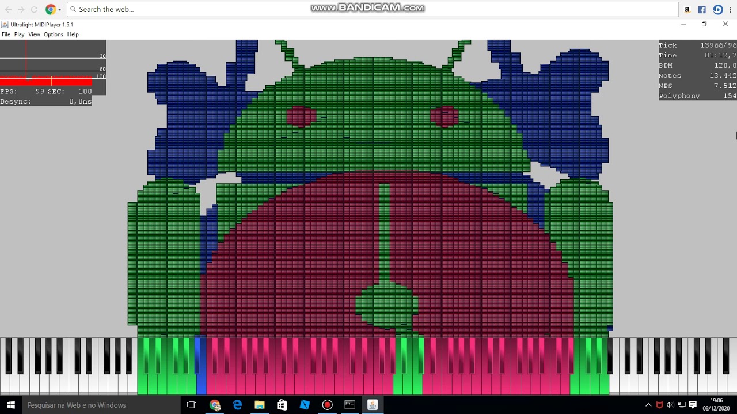Viewport: 737px width, 414px height.
Task: Open the View menu
Action: pos(35,34)
